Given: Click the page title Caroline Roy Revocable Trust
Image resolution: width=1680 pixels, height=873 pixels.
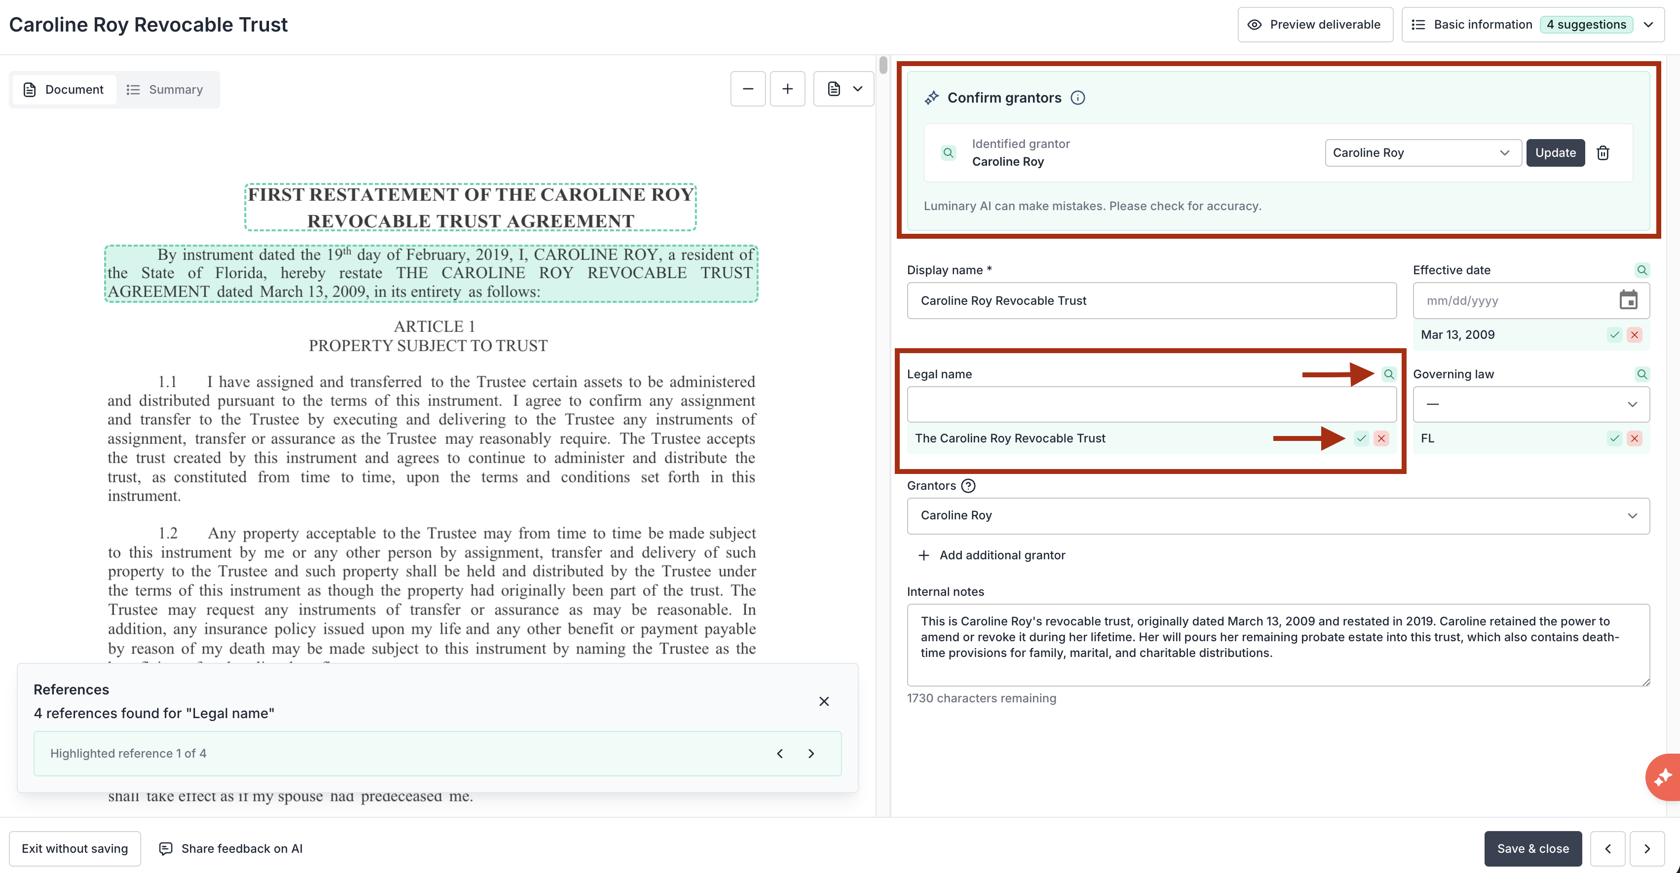Looking at the screenshot, I should click(148, 25).
